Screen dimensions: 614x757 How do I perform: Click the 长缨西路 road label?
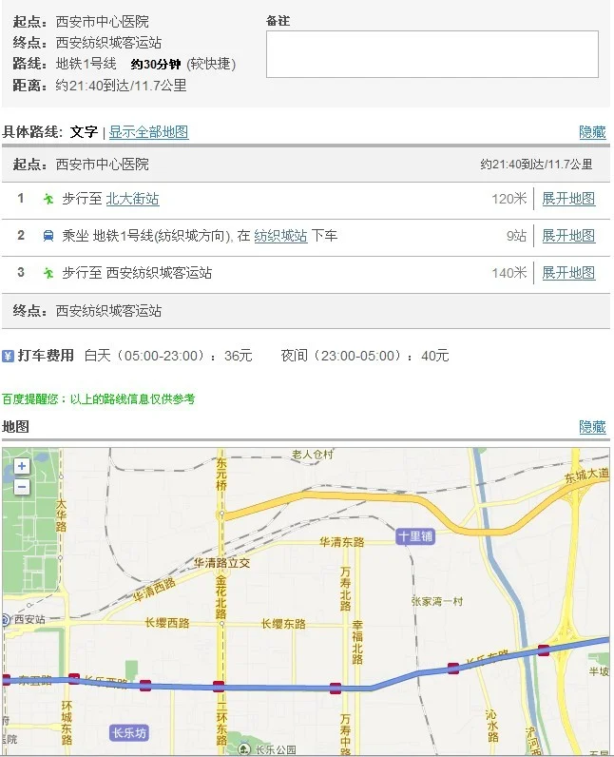(x=167, y=623)
